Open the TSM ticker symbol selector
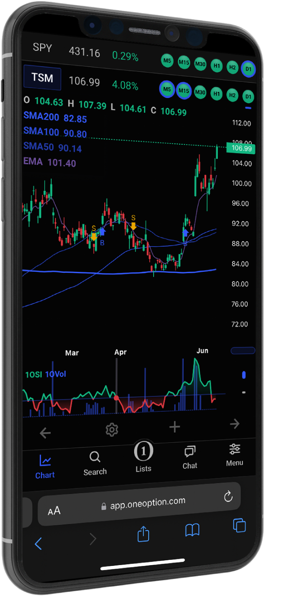This screenshot has height=596, width=303. (x=42, y=78)
